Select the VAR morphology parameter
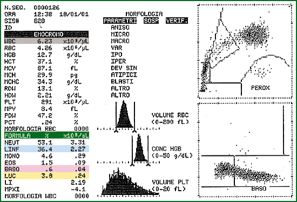Viewport: 297px width, 202px height. coord(117,48)
